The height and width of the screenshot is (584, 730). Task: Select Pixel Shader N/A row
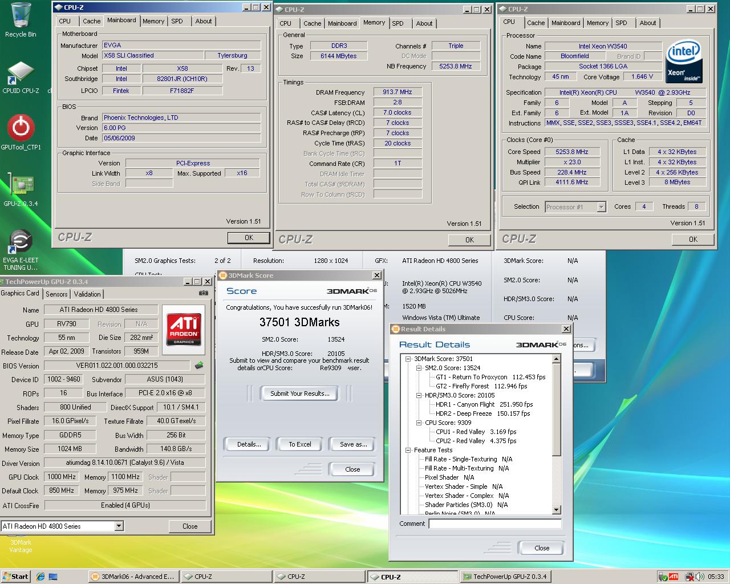point(449,477)
